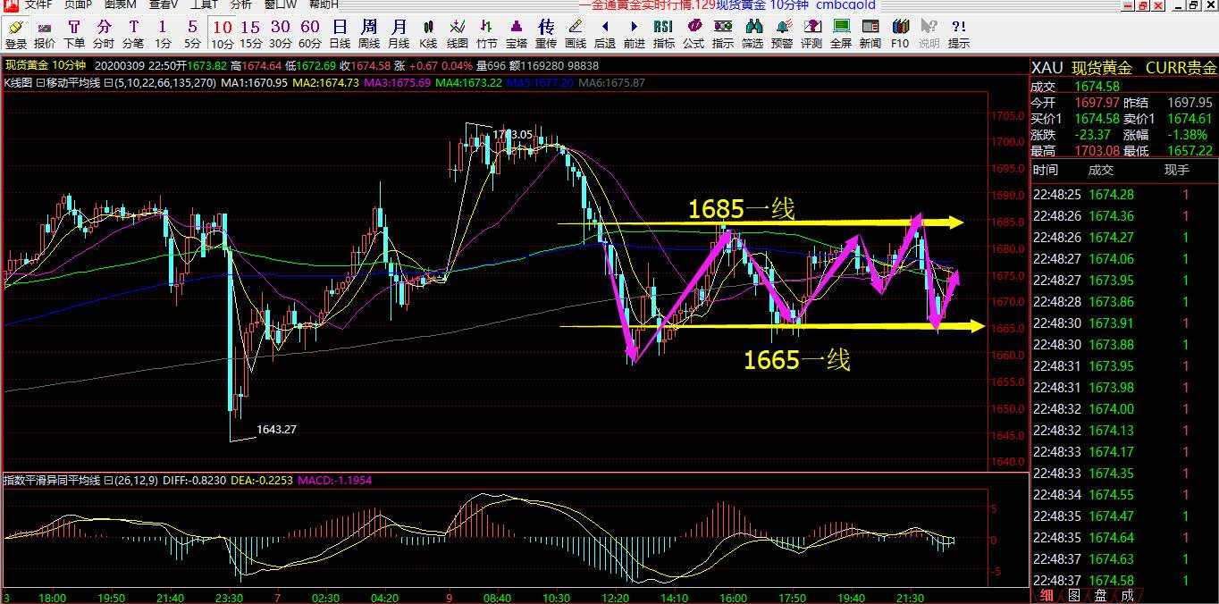1219x604 pixels.
Task: Switch to the 图 chart tab
Action: click(1073, 596)
